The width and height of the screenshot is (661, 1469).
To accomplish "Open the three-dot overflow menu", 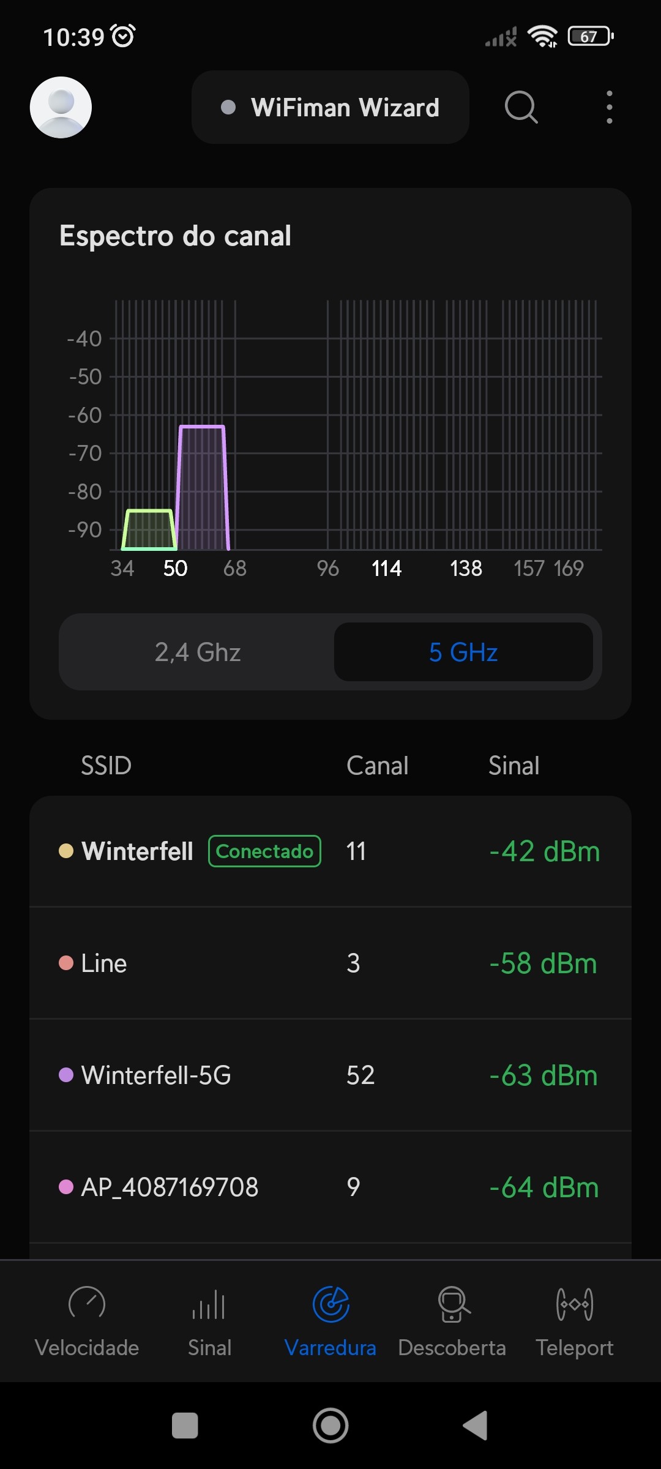I will (609, 107).
